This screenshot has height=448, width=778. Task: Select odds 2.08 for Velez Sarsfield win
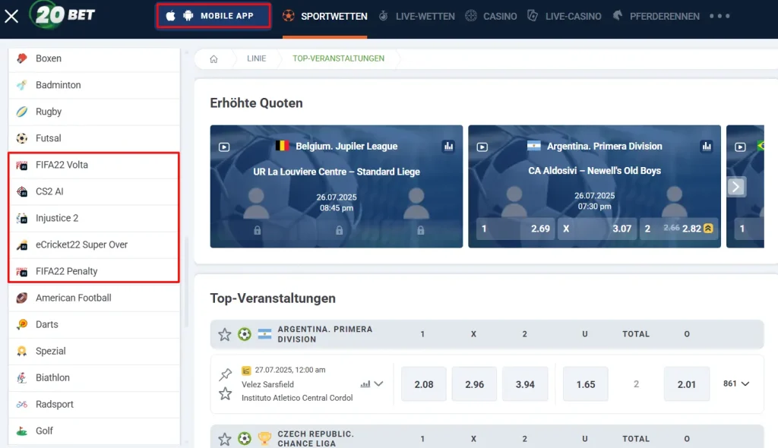(x=424, y=384)
